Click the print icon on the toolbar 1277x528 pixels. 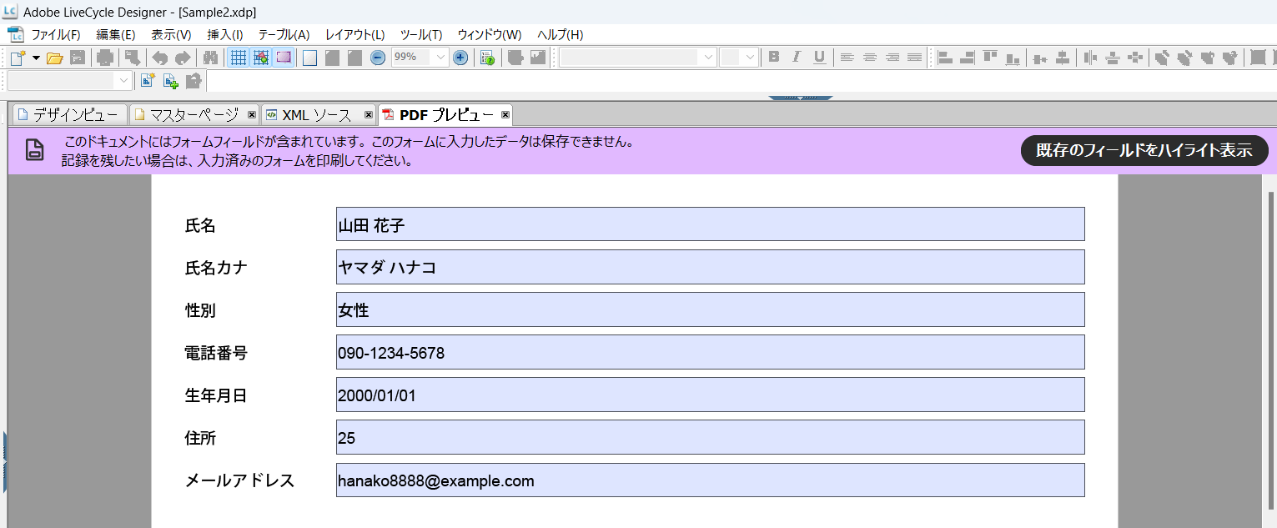point(105,57)
